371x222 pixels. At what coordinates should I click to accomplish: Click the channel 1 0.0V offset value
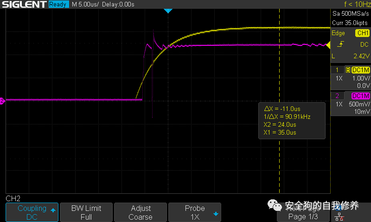[x=364, y=86]
